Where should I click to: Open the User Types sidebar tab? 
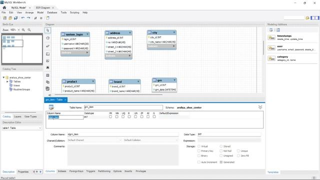[30, 116]
